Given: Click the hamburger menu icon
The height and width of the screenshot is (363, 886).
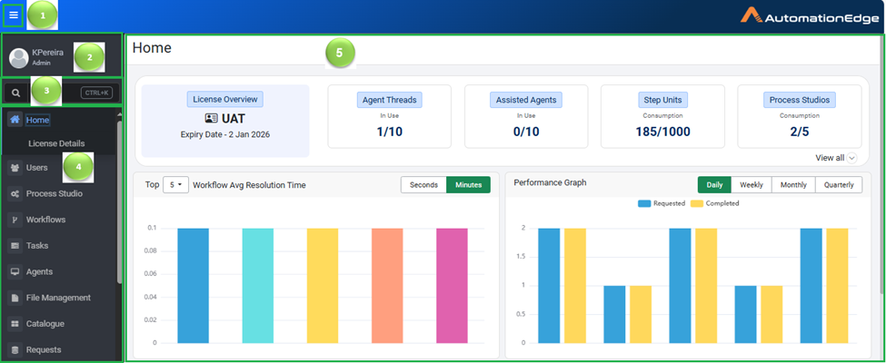Looking at the screenshot, I should pos(14,15).
